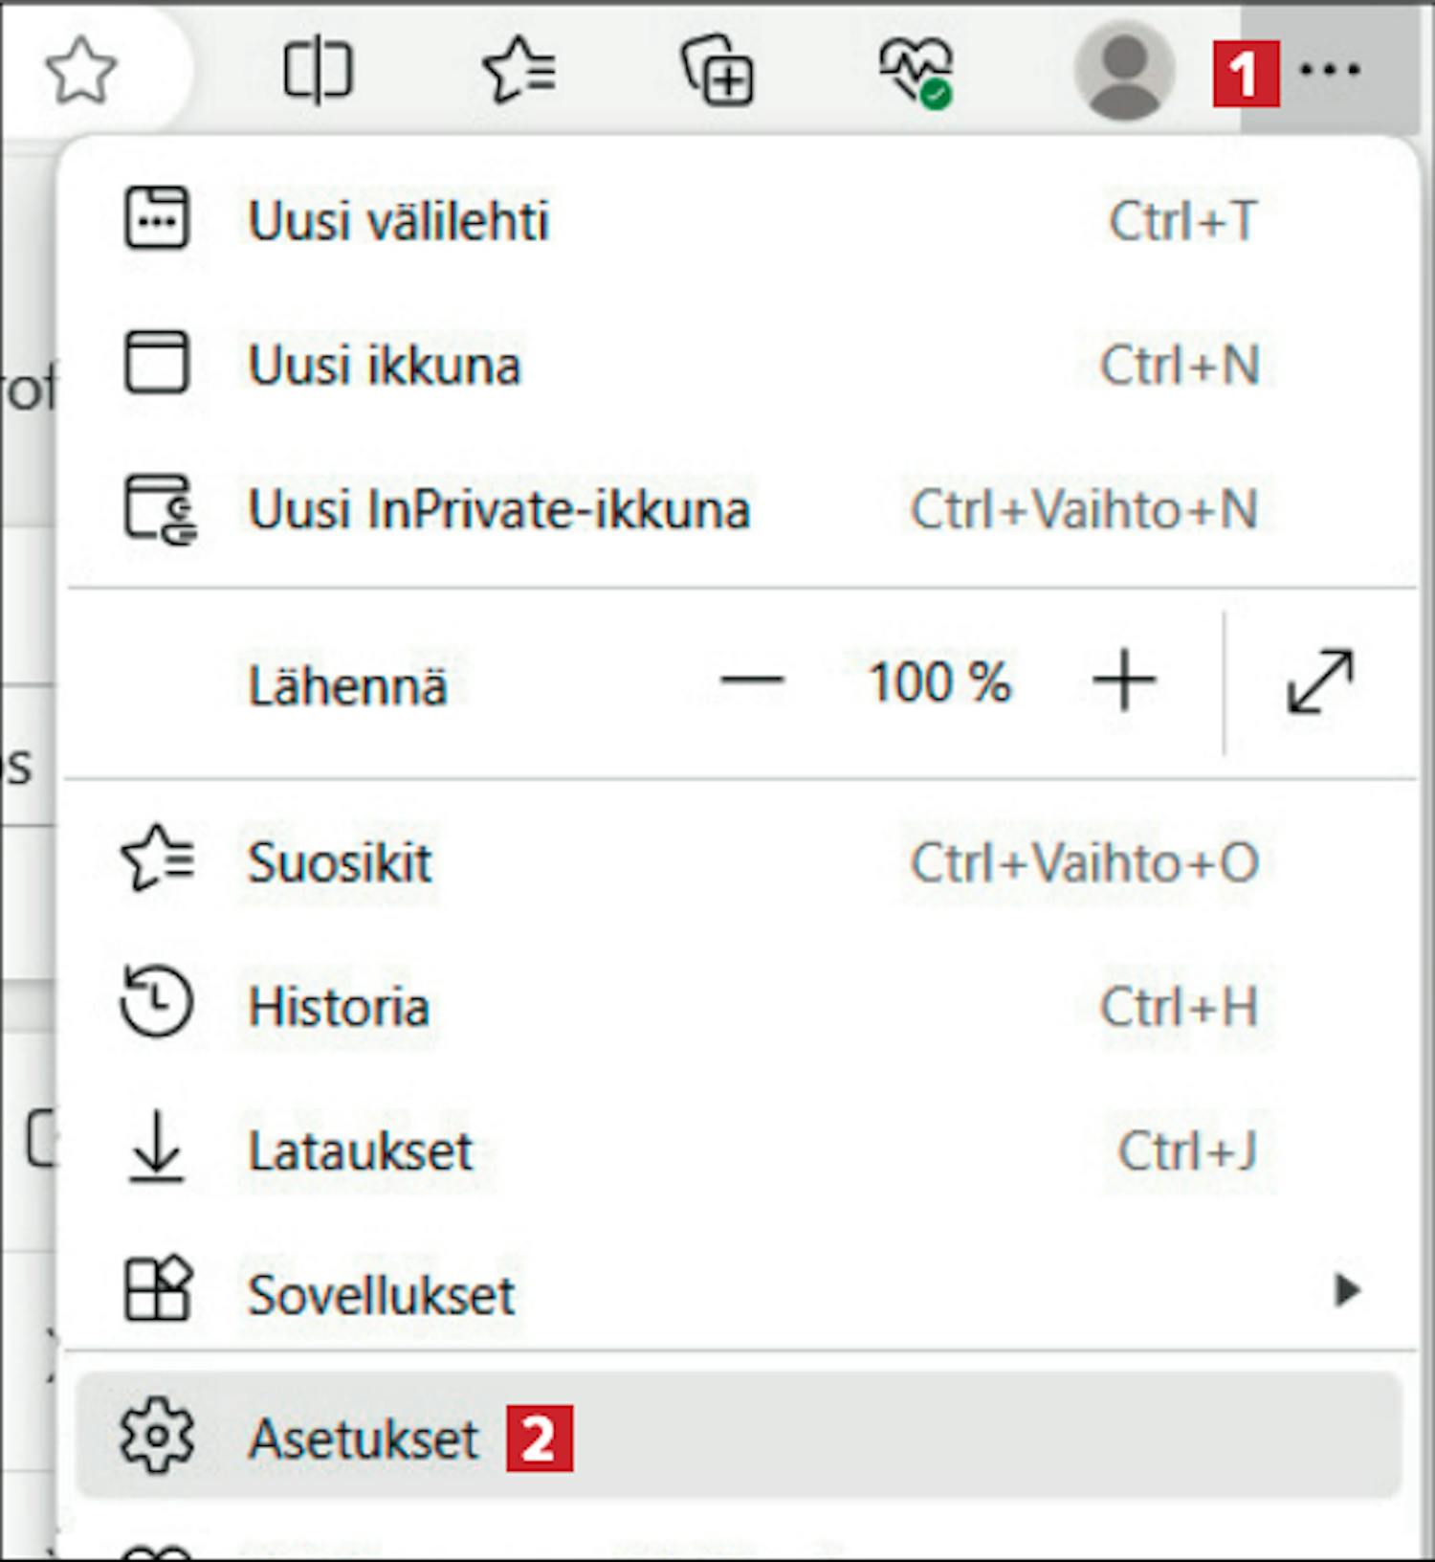Click the favorite star in address bar

pos(80,70)
